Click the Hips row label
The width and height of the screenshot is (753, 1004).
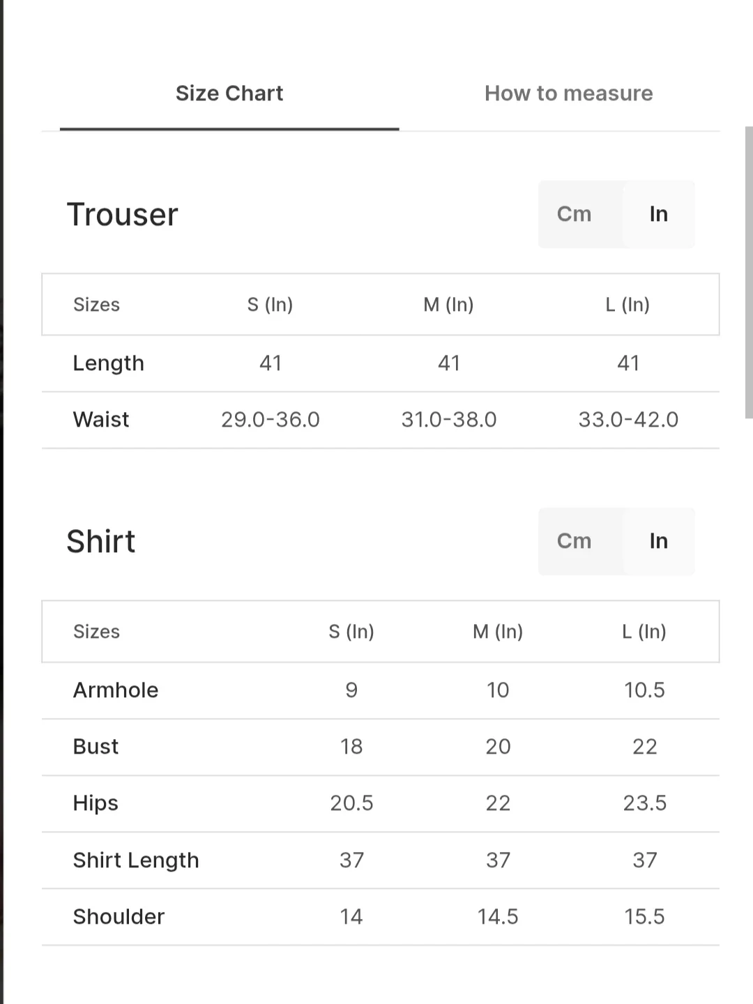pos(96,803)
